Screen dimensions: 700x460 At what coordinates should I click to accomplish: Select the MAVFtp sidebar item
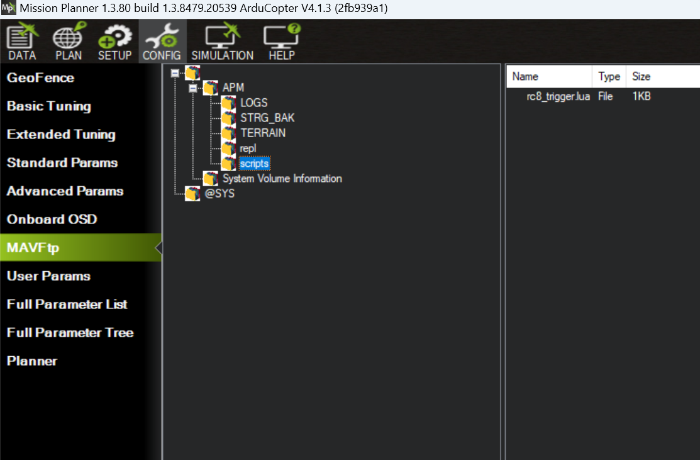coord(81,247)
